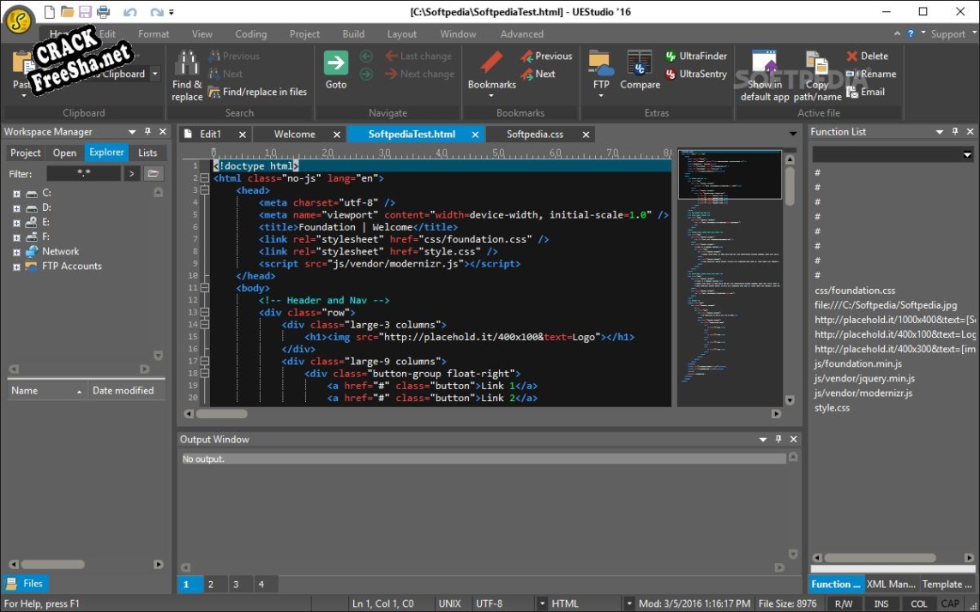Open the Function List filter dropdown

[x=967, y=155]
